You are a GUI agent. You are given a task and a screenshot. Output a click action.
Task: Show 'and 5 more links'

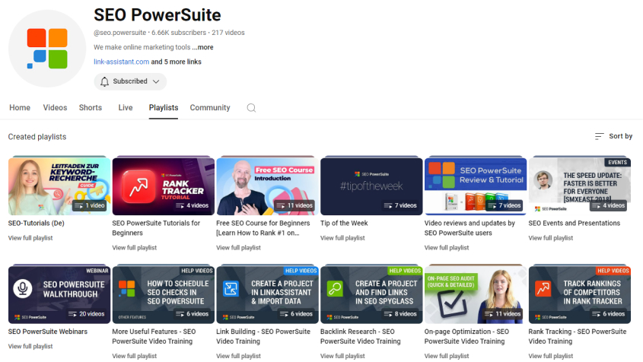177,62
